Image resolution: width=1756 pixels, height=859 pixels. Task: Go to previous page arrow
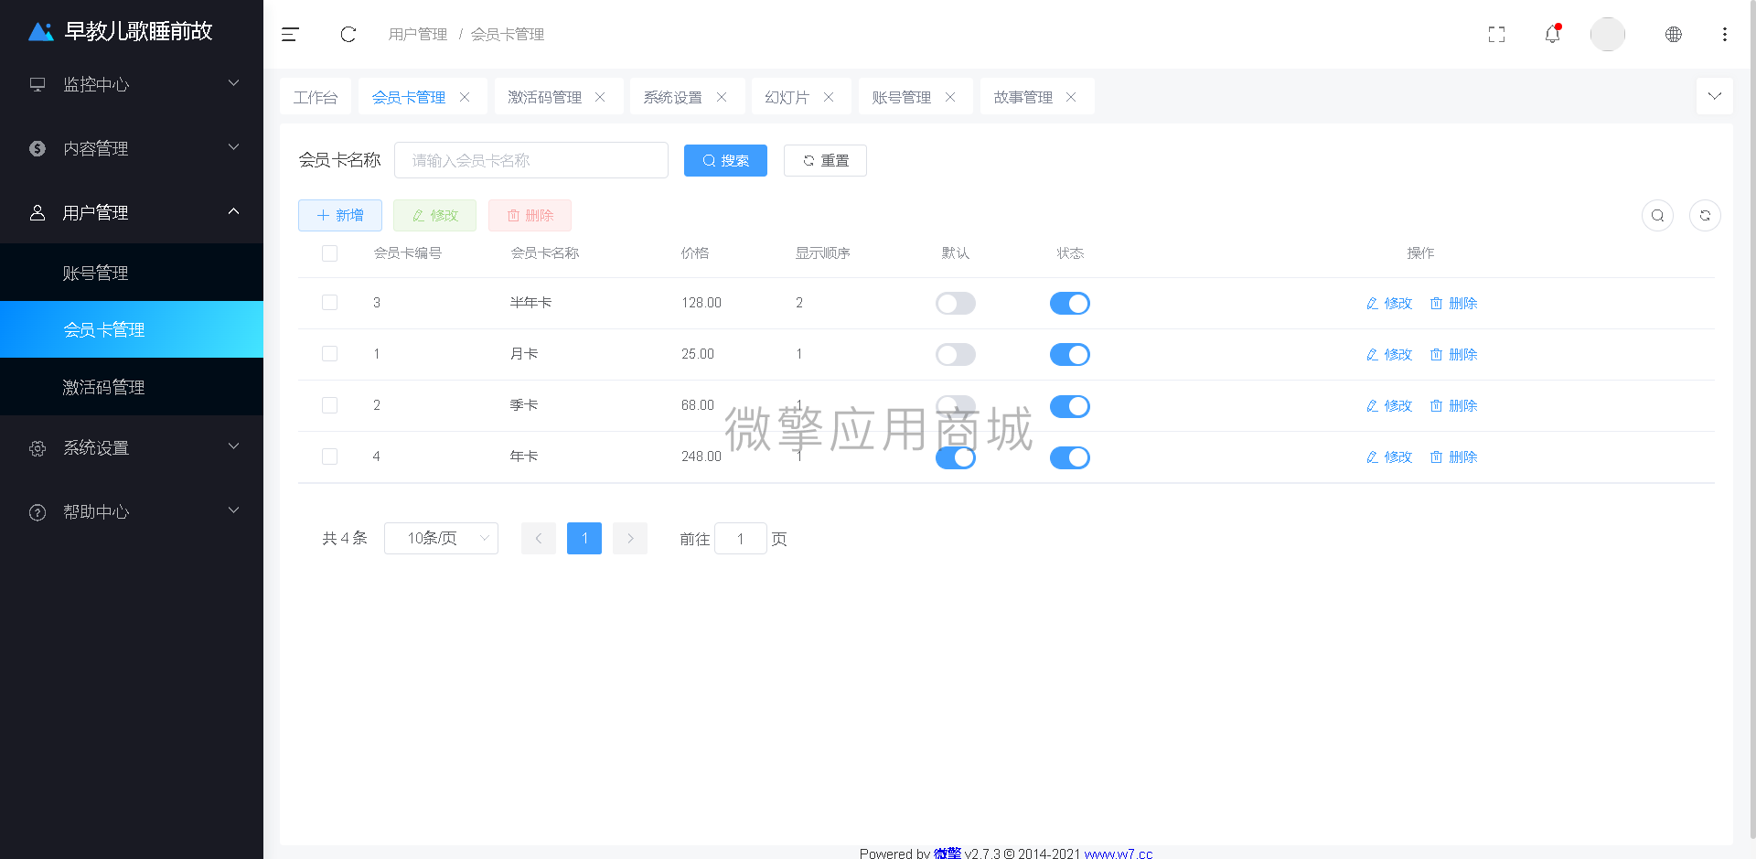click(539, 539)
